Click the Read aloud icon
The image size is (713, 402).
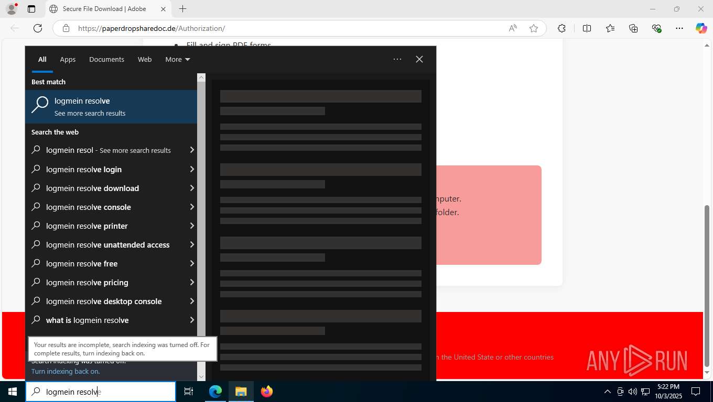pyautogui.click(x=513, y=28)
